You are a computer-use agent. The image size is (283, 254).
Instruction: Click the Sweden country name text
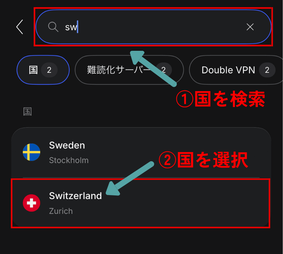point(67,145)
